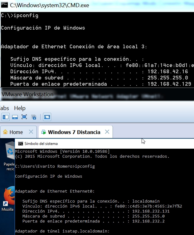194x235 pixels.
Task: Close the Windows 7 Distancia tab
Action: pos(107,132)
